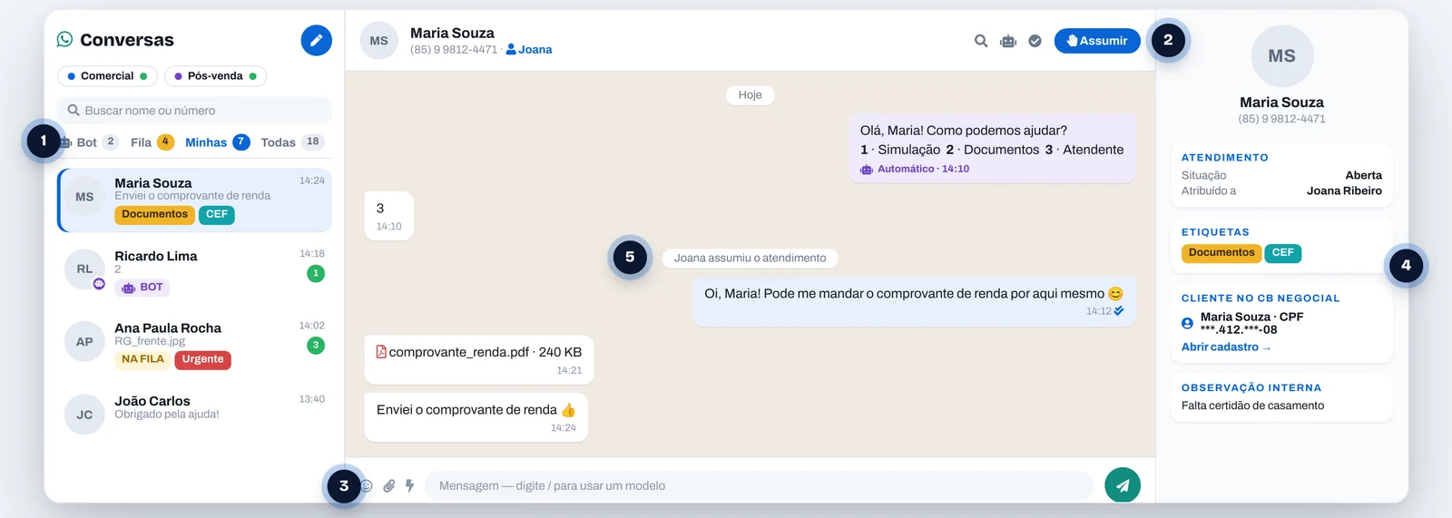Click the RL avatar of Ricardo Lima

[x=84, y=269]
